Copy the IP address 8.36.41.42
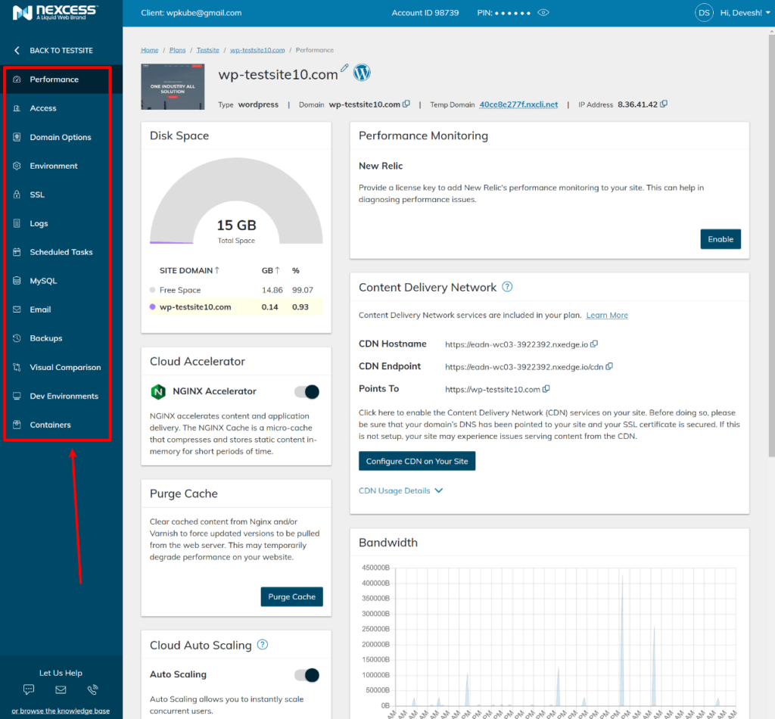This screenshot has height=719, width=775. 664,104
